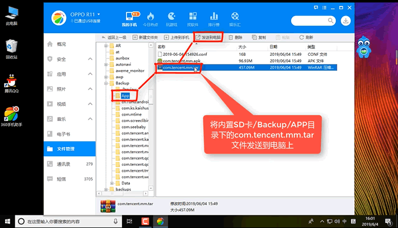Image resolution: width=398 pixels, height=228 pixels.
Task: Click the Cortana microphone icon
Action: point(116,221)
